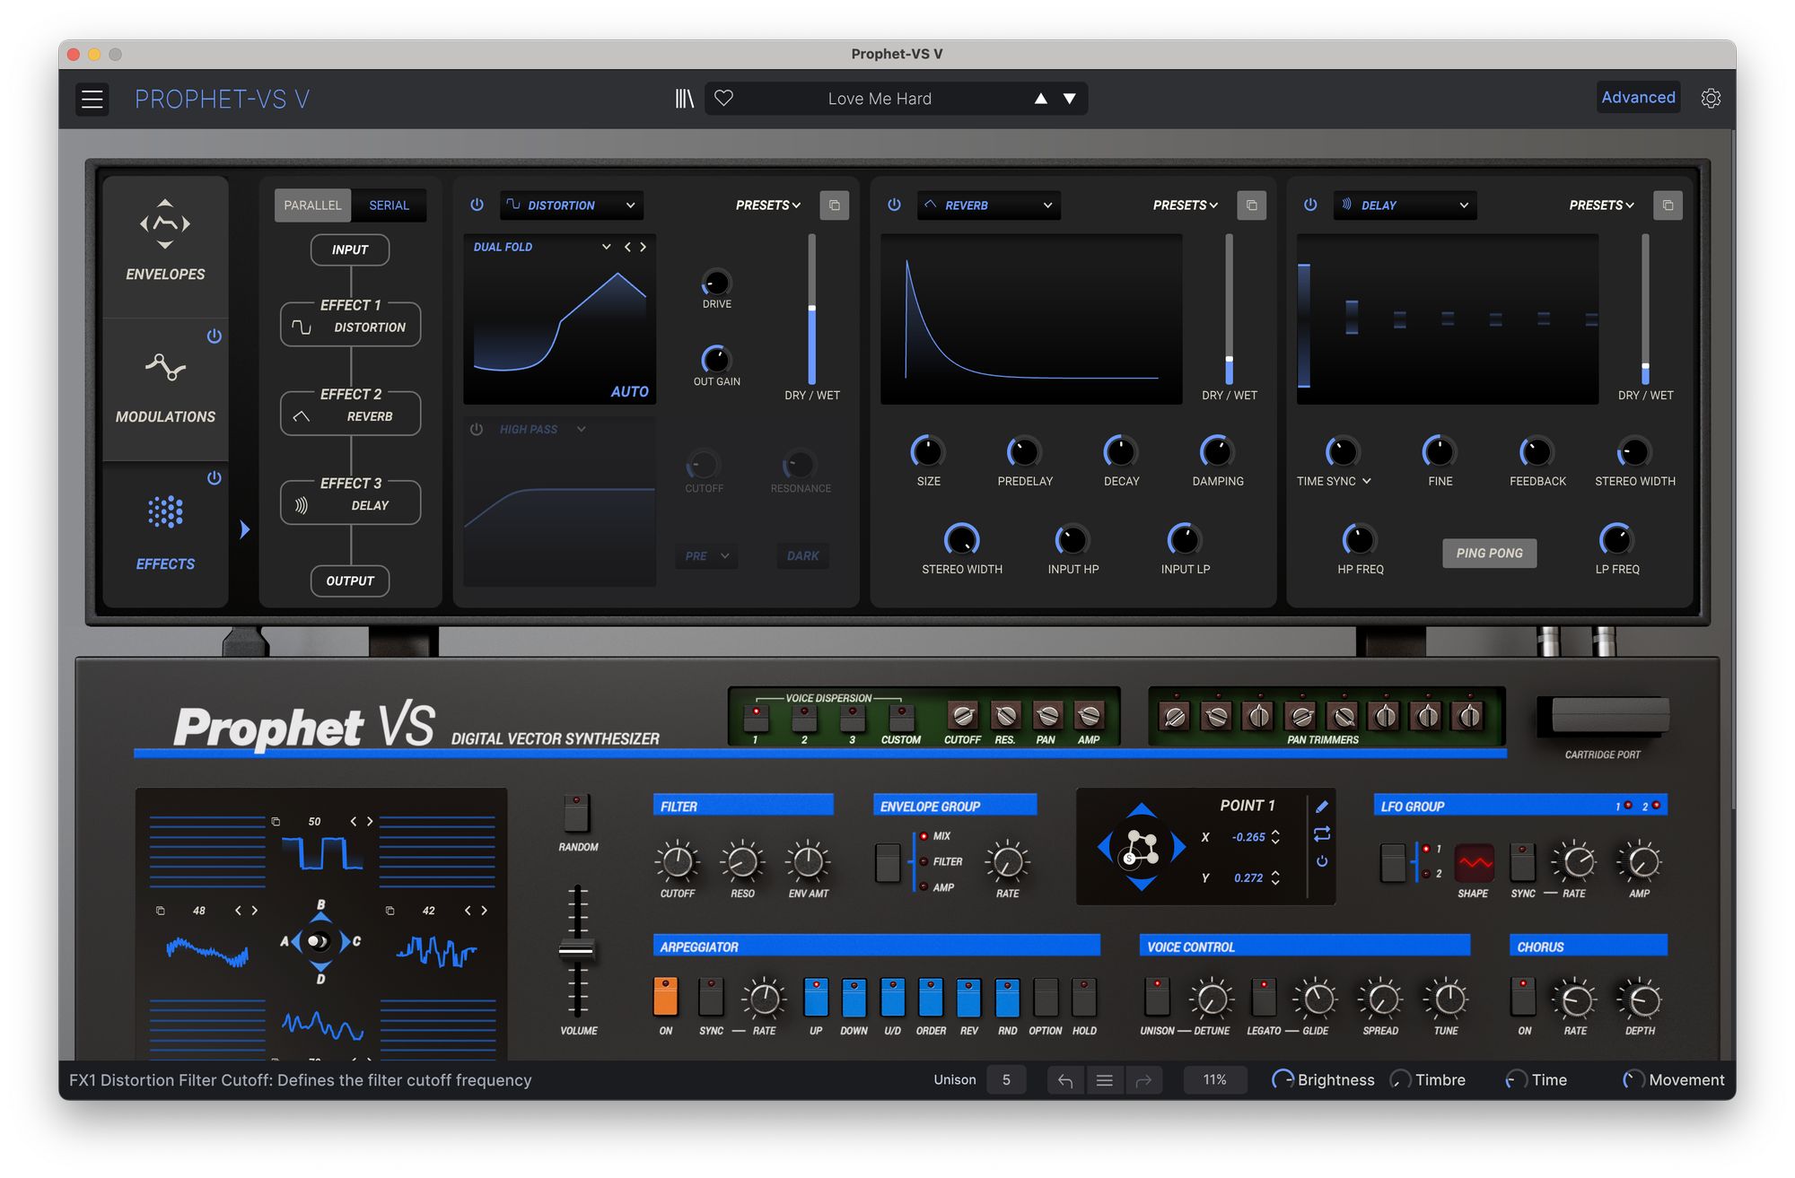Viewport: 1795px width, 1178px height.
Task: Open the settings gear icon
Action: 1711,99
